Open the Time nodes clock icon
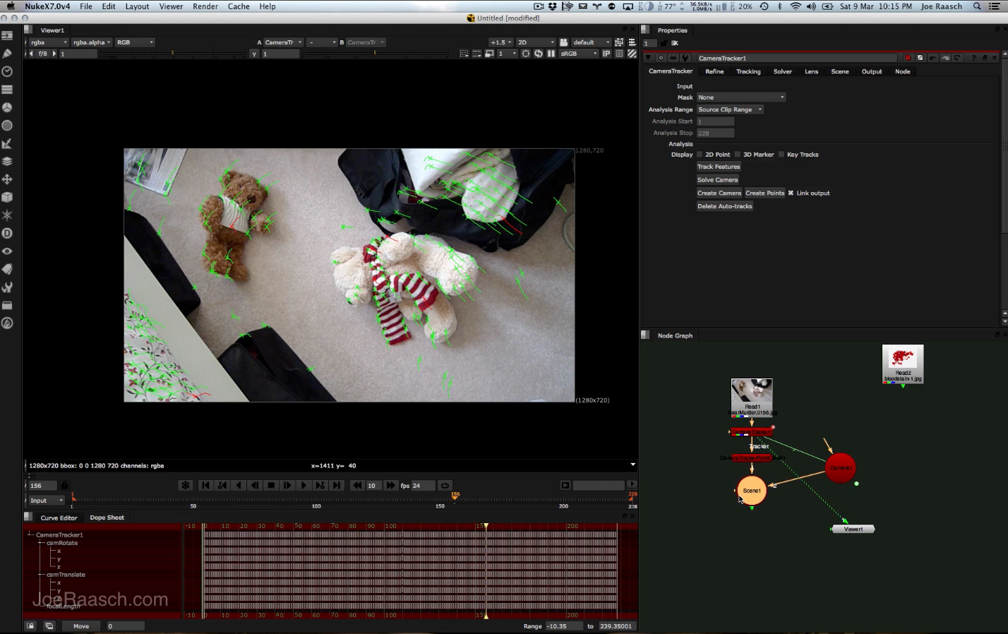This screenshot has height=634, width=1008. [7, 71]
